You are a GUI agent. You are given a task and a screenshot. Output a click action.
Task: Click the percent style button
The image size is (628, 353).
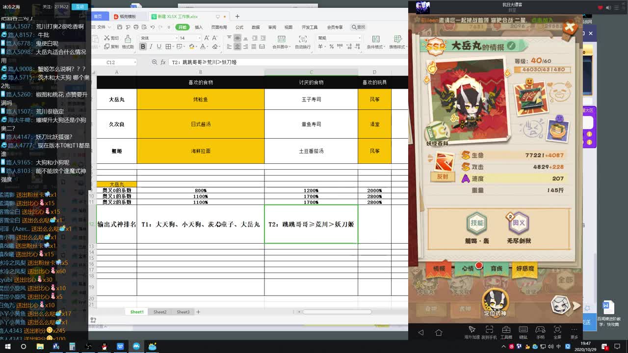[x=332, y=47]
